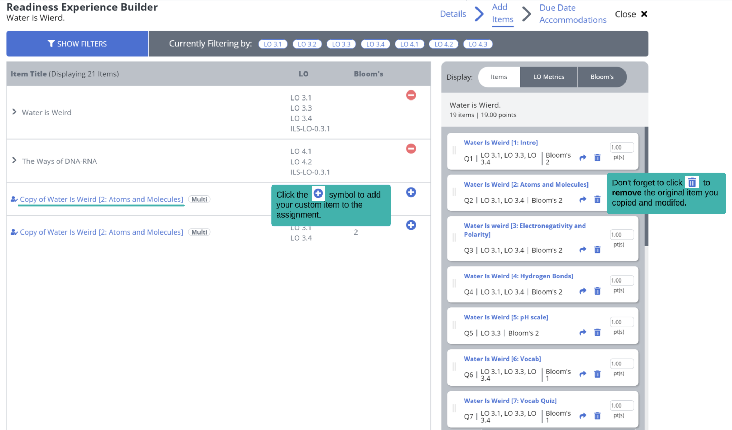Click points field for Q1 Intro
This screenshot has width=732, height=430.
621,147
